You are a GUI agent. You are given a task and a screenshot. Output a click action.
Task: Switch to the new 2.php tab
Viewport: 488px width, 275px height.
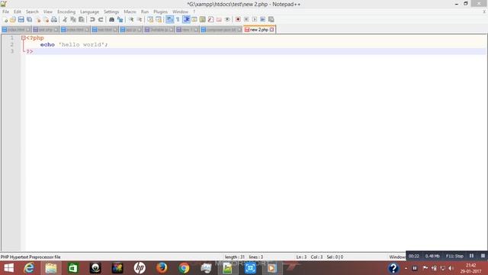(259, 30)
